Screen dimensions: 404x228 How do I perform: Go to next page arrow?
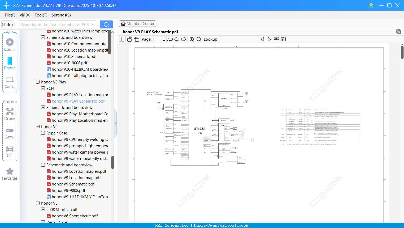coord(184,39)
